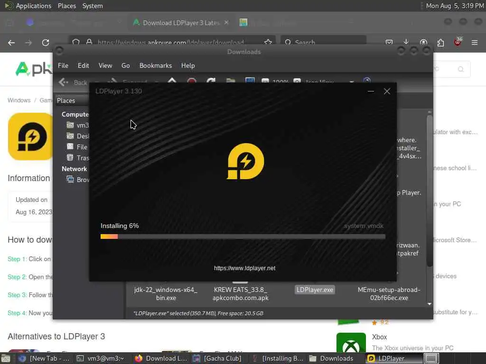This screenshot has height=364, width=486.
Task: Minimize the LDPlayer 3.130 installer window
Action: [371, 91]
